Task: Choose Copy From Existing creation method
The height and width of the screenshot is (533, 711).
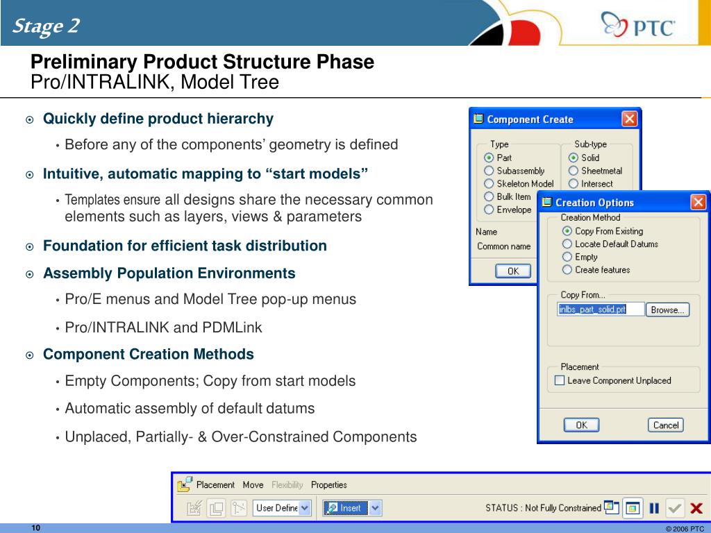Action: coord(567,231)
